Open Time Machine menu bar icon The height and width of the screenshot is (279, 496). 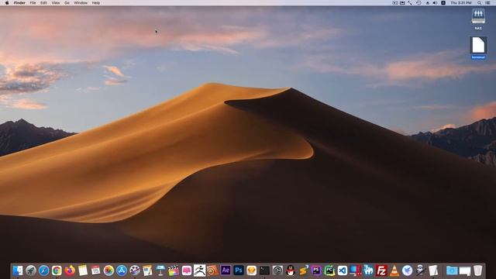click(x=418, y=3)
